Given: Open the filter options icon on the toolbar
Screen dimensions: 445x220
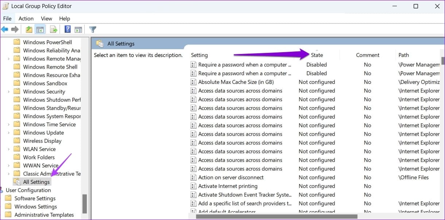Looking at the screenshot, I should coord(92,29).
